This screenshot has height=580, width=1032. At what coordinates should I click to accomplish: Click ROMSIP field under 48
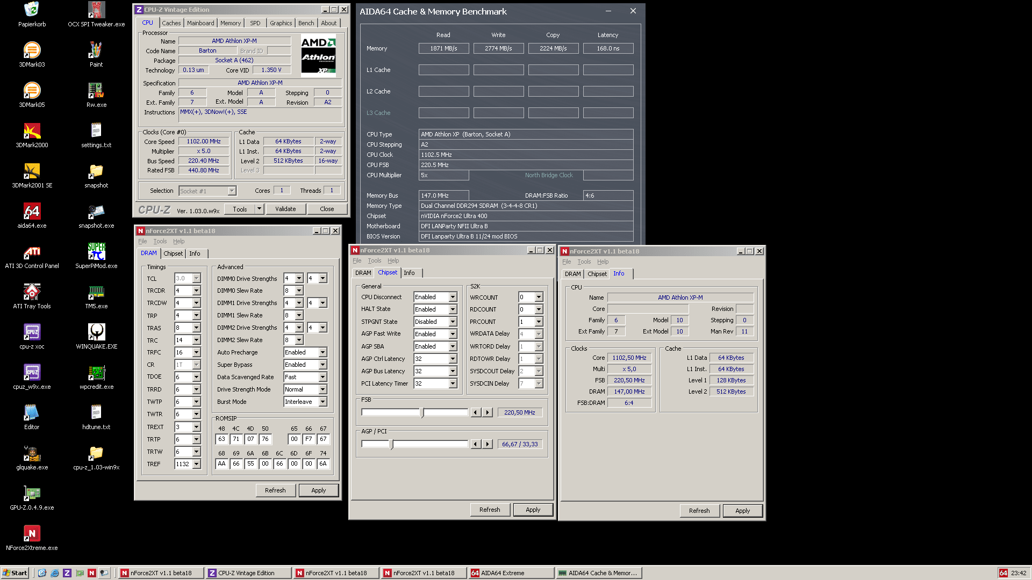[221, 439]
